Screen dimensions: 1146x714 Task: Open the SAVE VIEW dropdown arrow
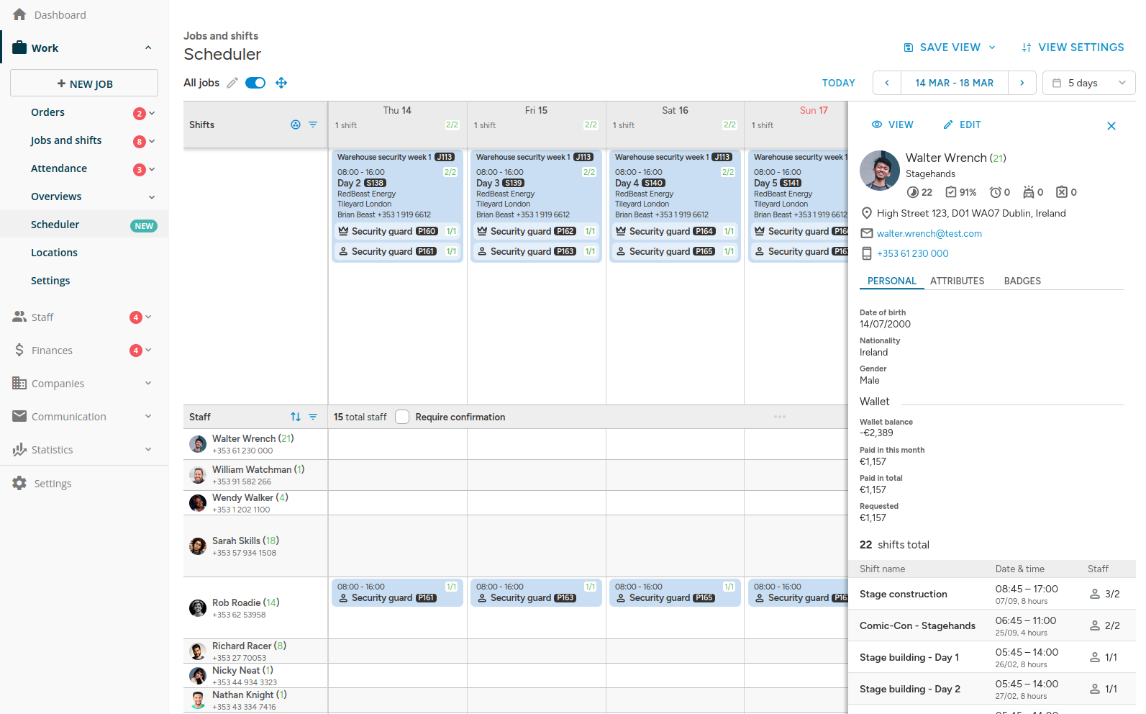(992, 48)
